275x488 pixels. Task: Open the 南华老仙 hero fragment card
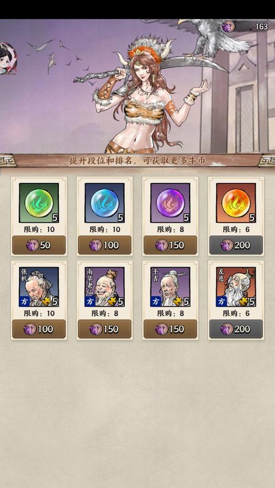coord(105,287)
